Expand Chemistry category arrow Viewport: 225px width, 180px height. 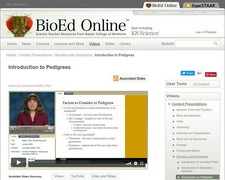(174, 127)
